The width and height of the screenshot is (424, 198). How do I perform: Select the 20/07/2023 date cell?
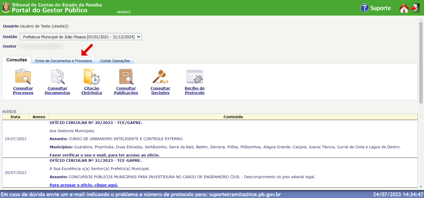click(x=16, y=173)
